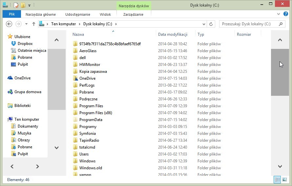
Task: Click the navigation pane scroll up arrow
Action: pos(57,40)
